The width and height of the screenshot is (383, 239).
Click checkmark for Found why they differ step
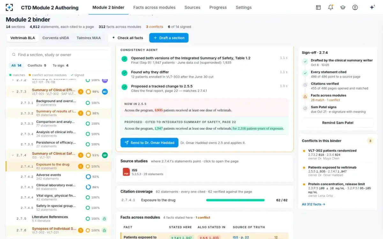tap(124, 73)
